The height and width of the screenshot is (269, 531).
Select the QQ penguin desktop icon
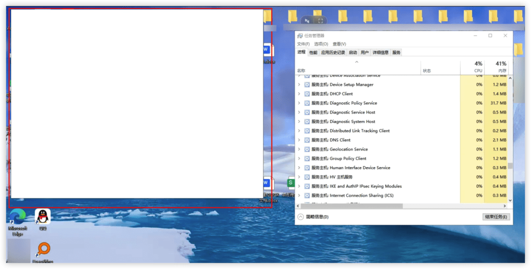43,219
